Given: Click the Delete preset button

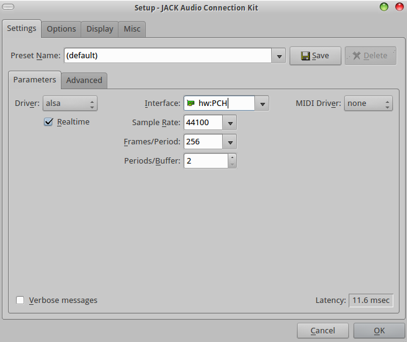Looking at the screenshot, I should pos(370,56).
